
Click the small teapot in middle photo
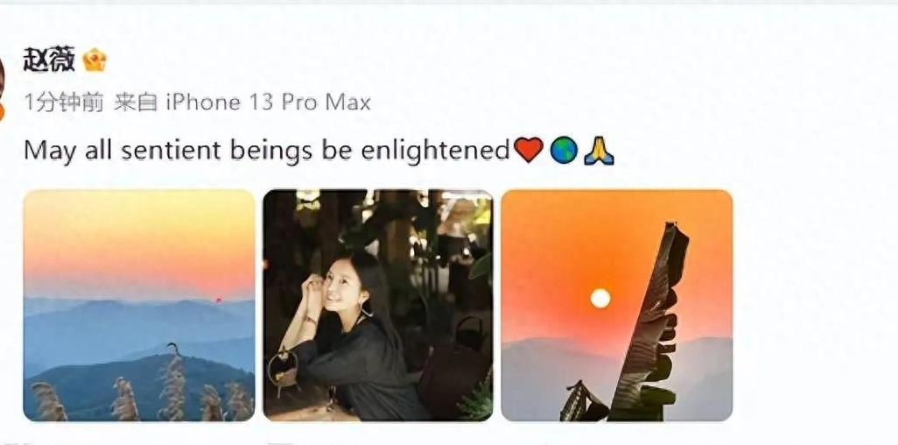[283, 368]
